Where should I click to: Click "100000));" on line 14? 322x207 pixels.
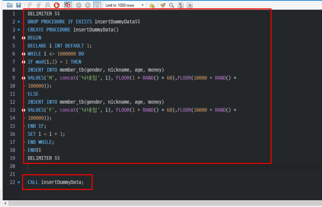pos(40,118)
